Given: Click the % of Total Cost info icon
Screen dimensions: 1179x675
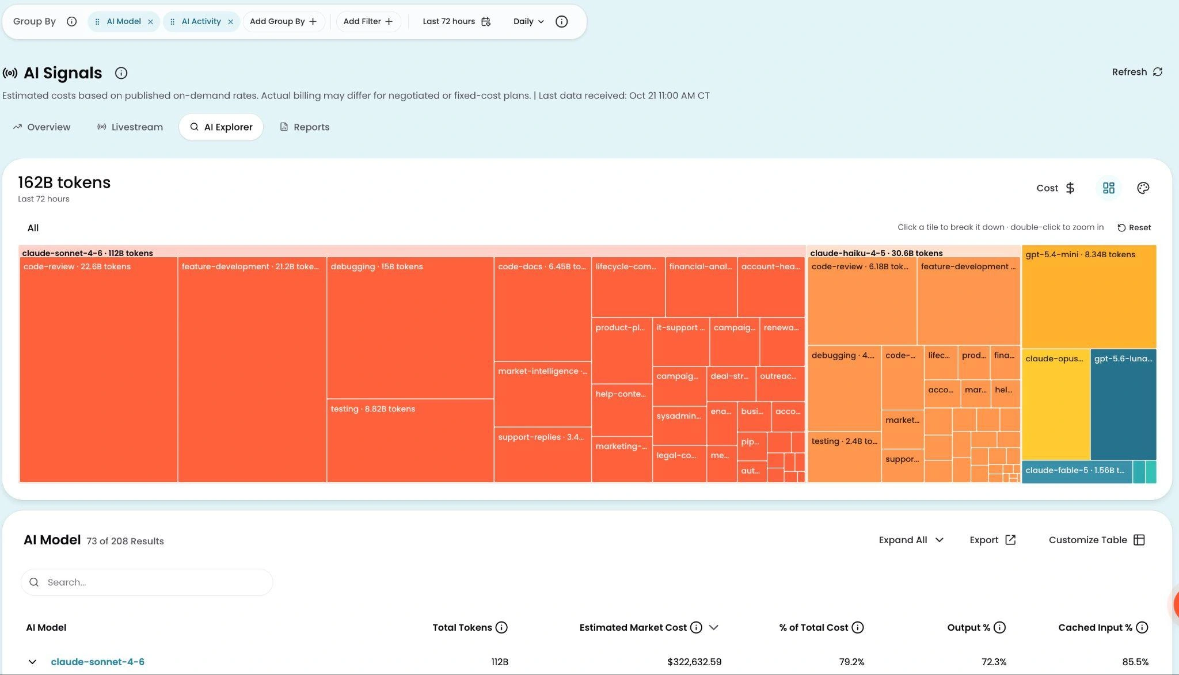Looking at the screenshot, I should 858,628.
